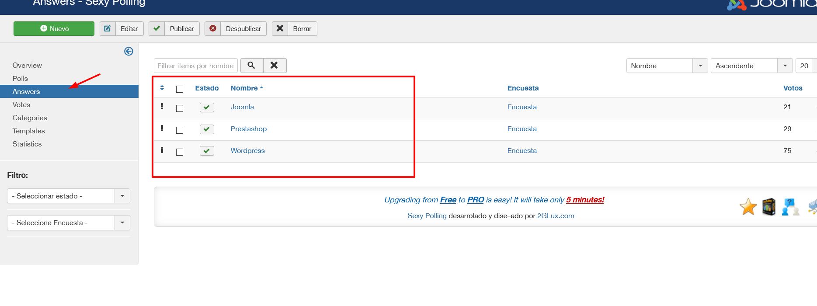Open Templates in the sidebar
The width and height of the screenshot is (817, 306).
click(29, 131)
